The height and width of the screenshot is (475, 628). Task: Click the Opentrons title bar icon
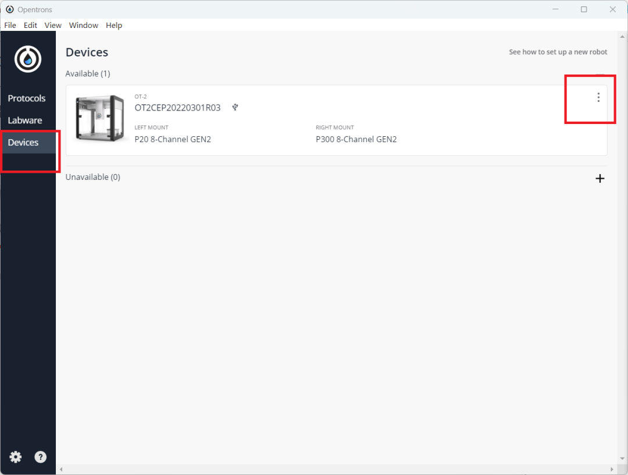coord(10,9)
